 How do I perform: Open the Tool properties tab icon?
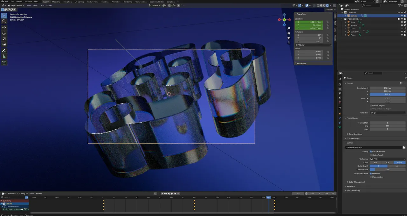(x=340, y=78)
